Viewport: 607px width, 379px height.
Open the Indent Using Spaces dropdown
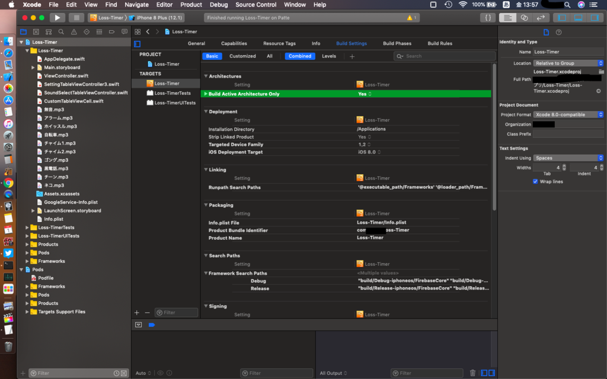(568, 158)
